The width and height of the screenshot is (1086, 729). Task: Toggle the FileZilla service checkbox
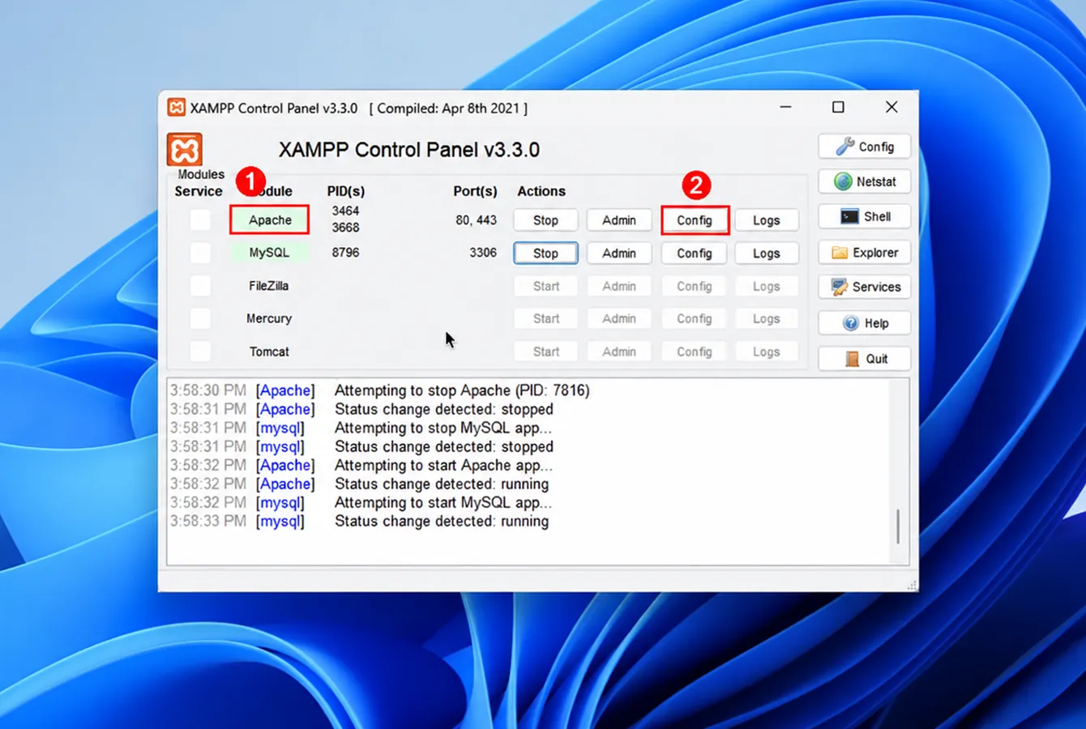200,286
